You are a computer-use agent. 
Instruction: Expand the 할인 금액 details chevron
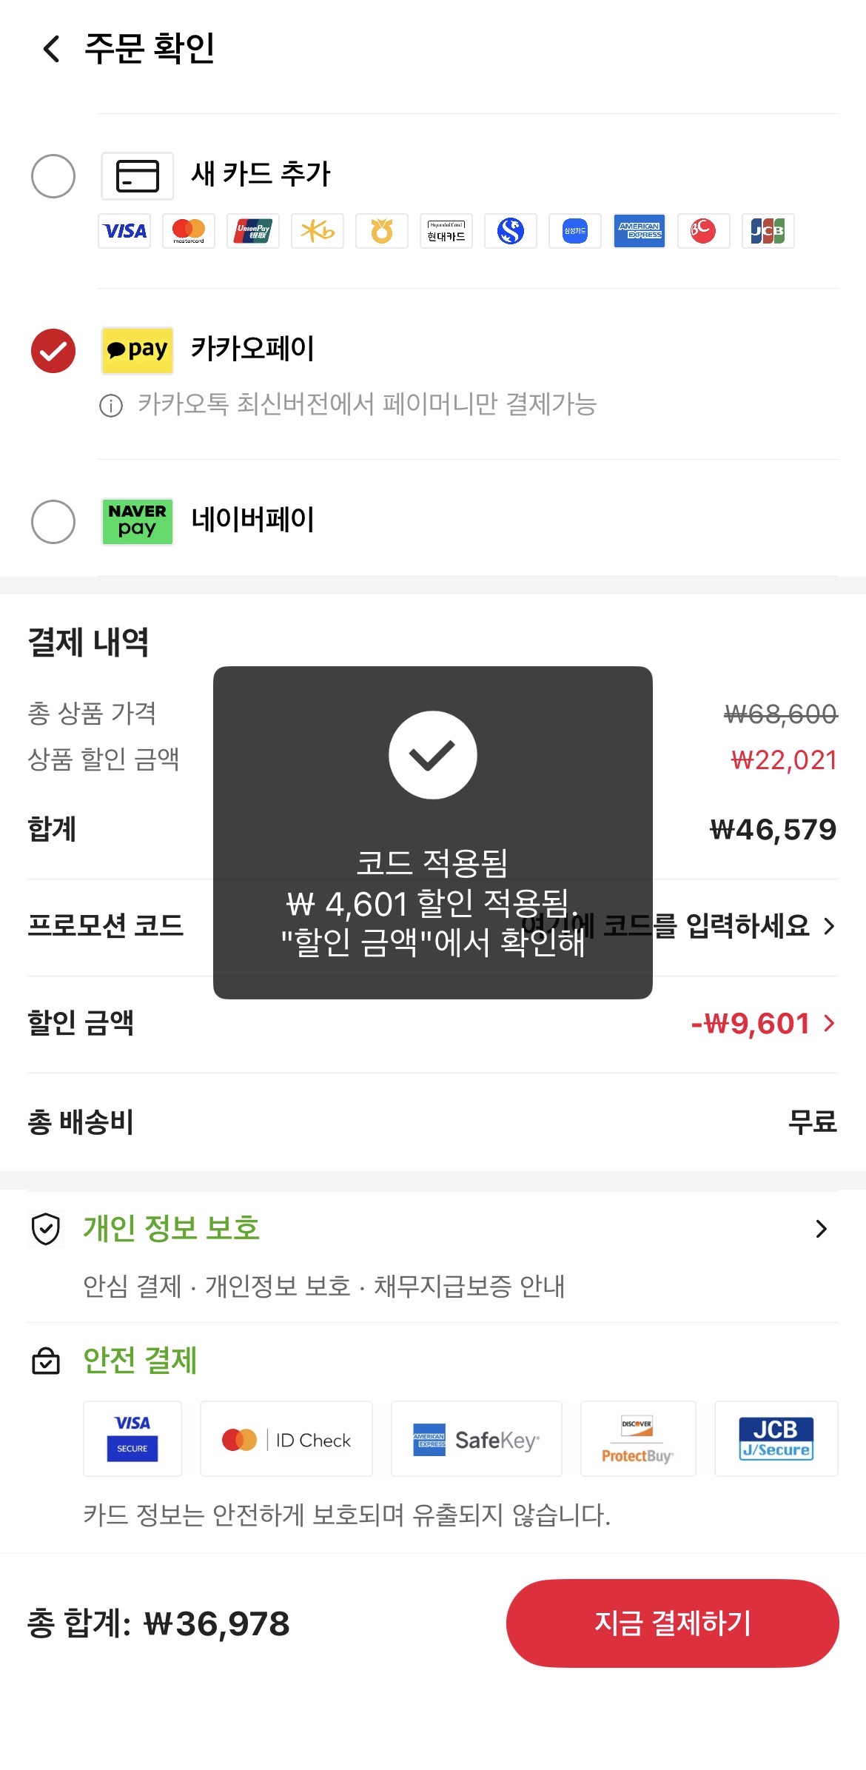pyautogui.click(x=829, y=1023)
